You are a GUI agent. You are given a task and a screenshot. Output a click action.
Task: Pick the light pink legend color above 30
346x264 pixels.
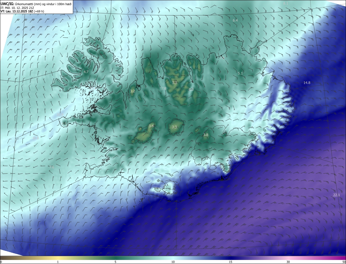click(288, 258)
